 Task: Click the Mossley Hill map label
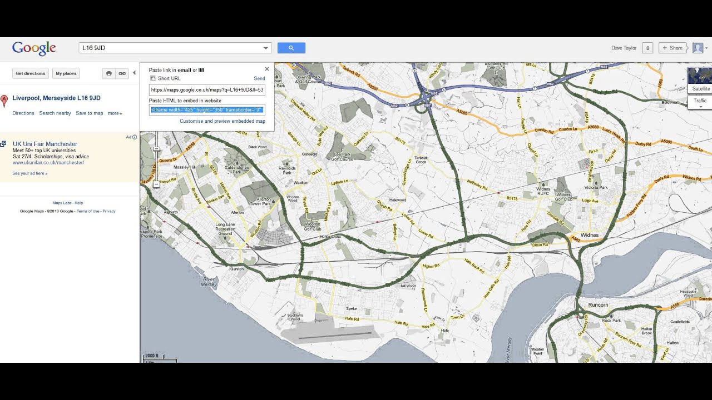(x=185, y=167)
